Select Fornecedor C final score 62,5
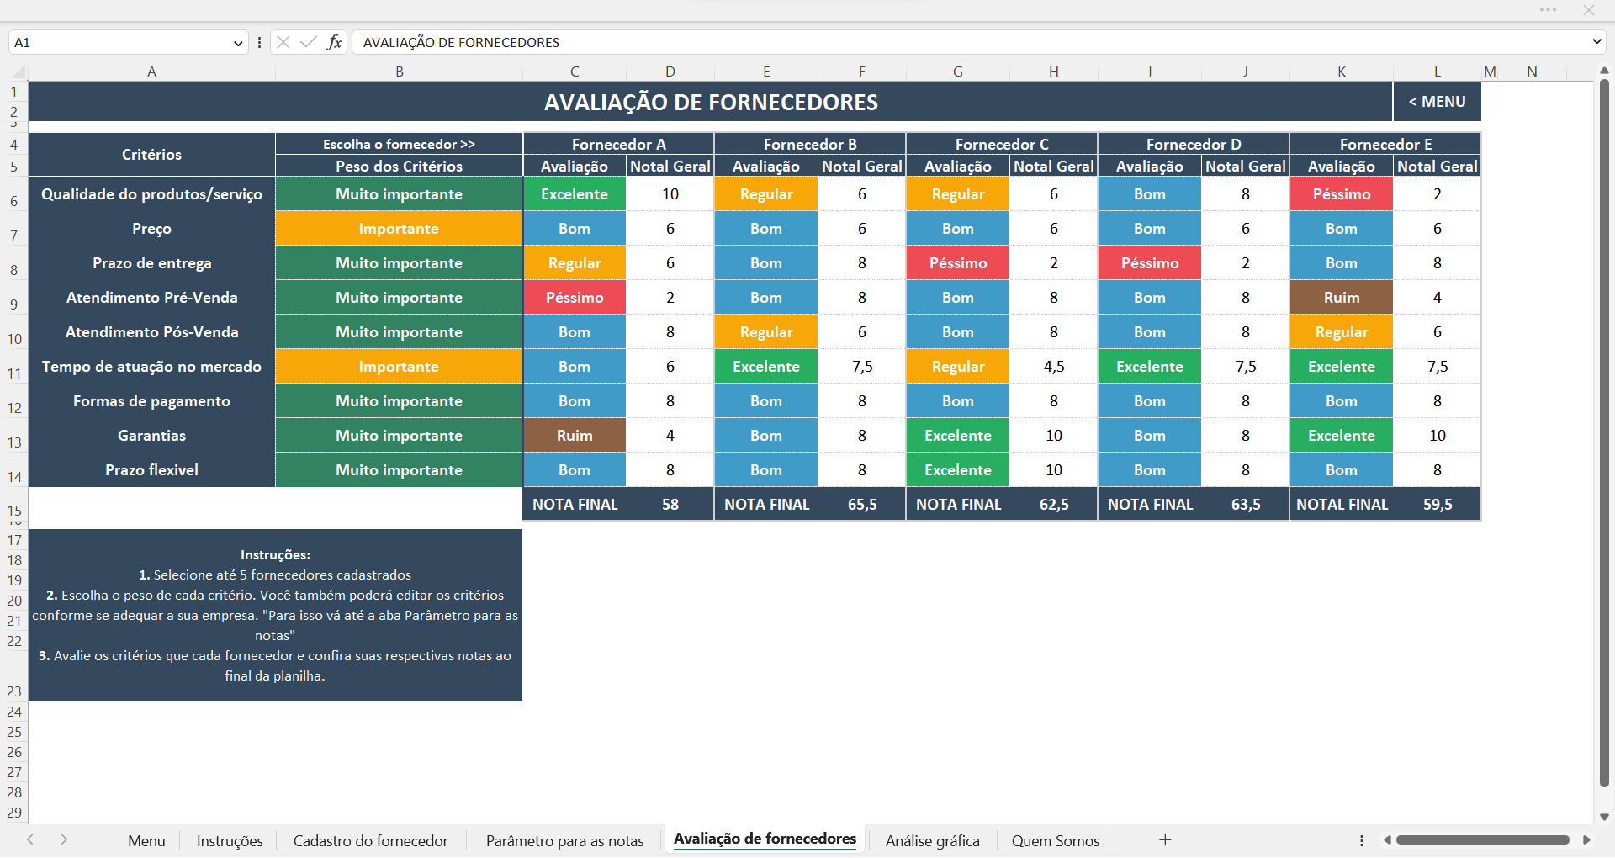This screenshot has height=858, width=1615. click(x=1054, y=504)
